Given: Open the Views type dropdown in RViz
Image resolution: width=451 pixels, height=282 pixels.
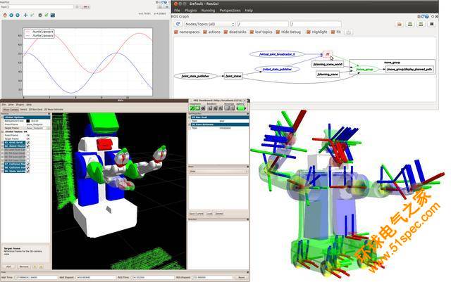Looking at the screenshot, I should pyautogui.click(x=218, y=172).
